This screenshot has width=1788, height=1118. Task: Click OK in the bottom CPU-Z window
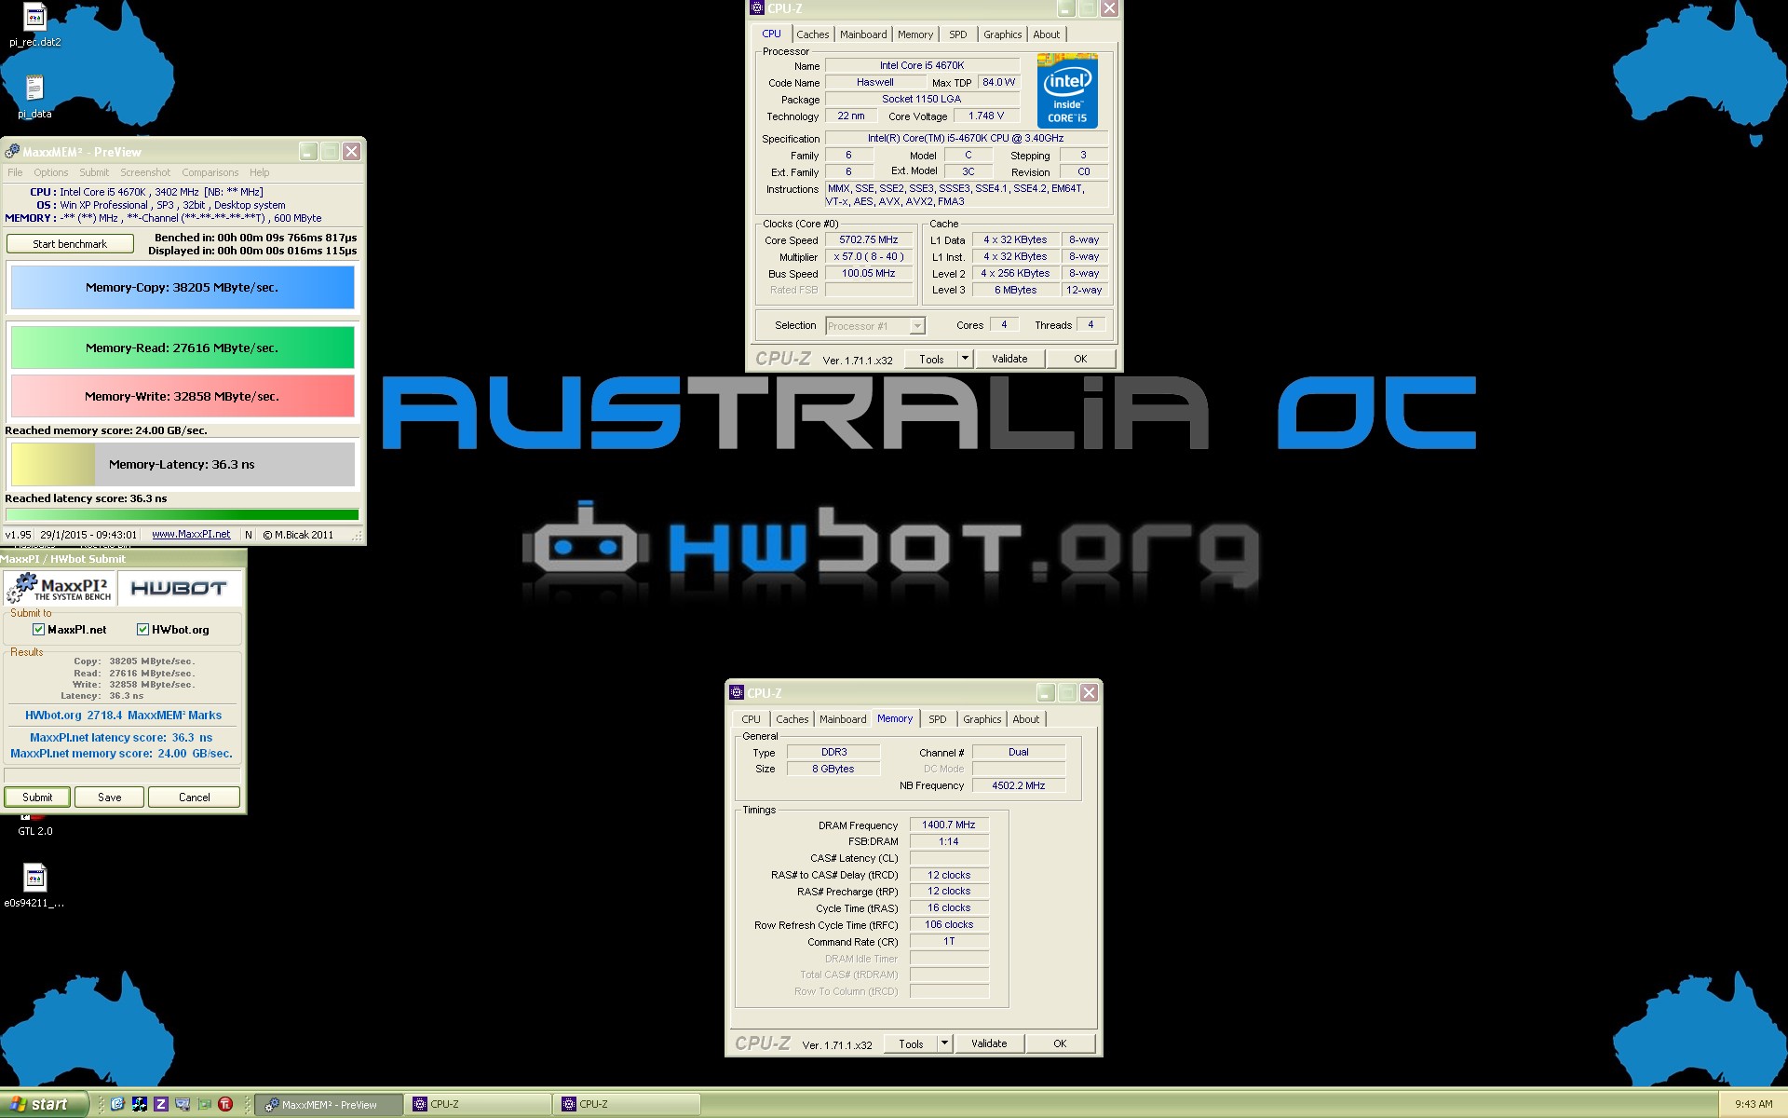point(1060,1043)
